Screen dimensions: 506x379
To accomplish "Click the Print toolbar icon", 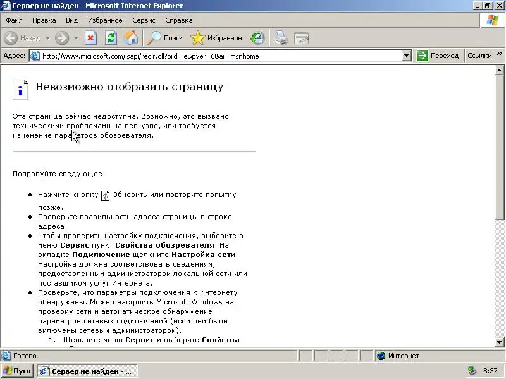I will point(281,38).
